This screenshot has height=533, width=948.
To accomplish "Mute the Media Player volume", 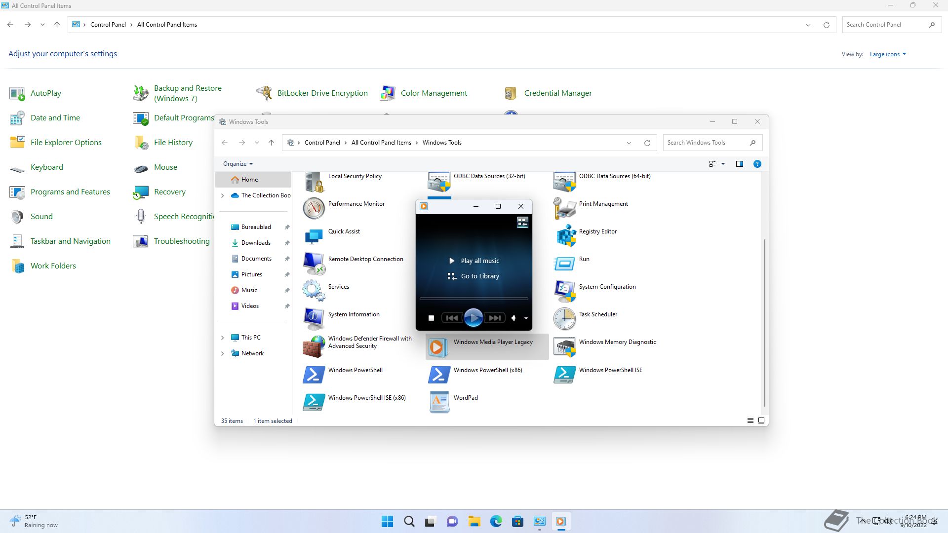I will [x=513, y=318].
